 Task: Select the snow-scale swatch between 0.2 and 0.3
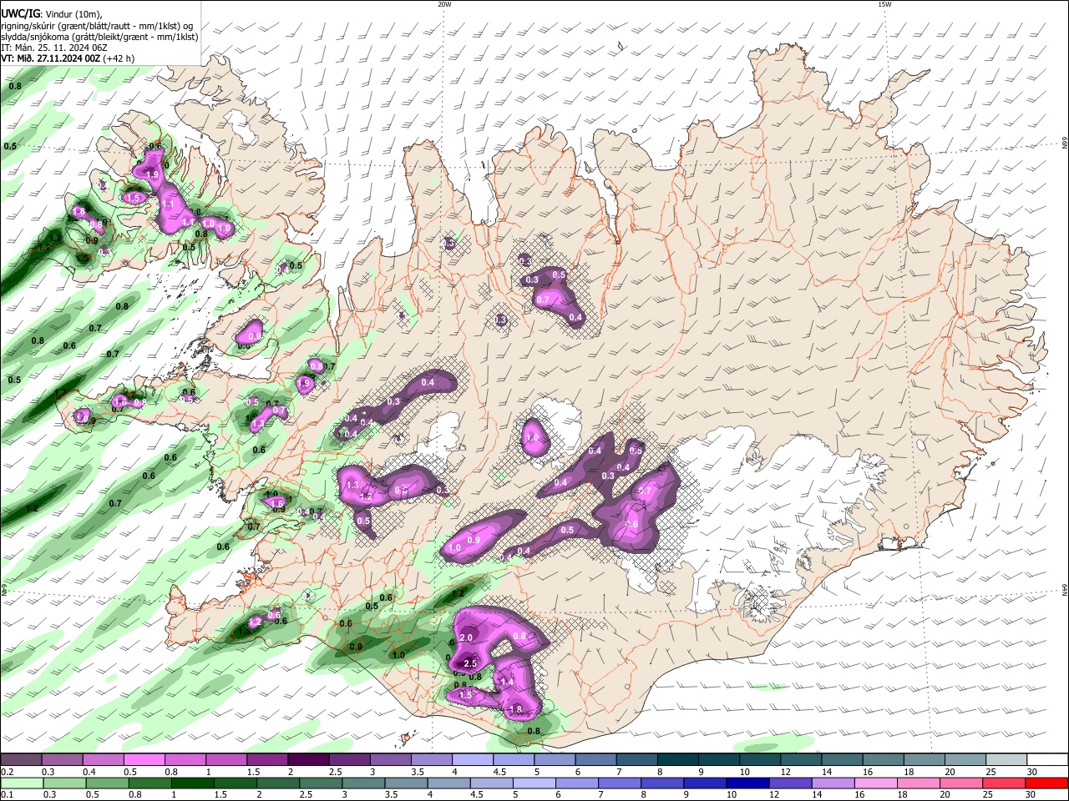click(21, 759)
